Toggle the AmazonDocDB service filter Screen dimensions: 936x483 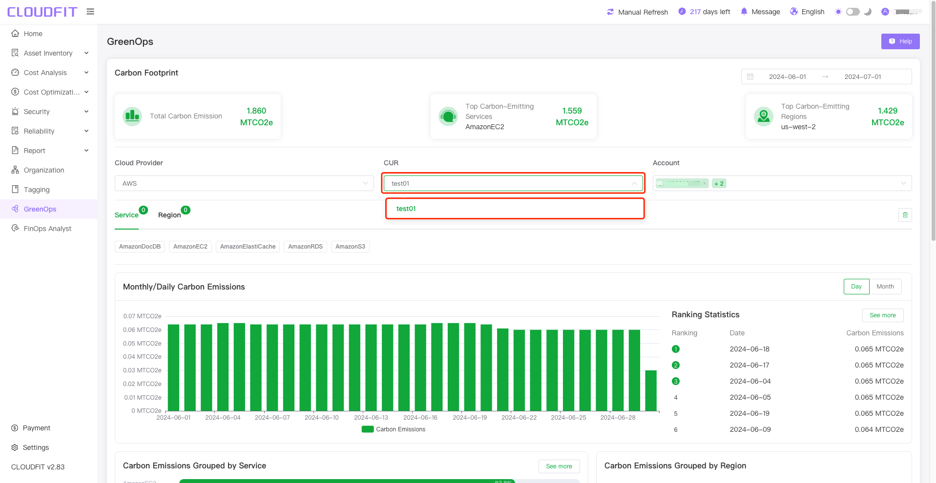pos(140,247)
